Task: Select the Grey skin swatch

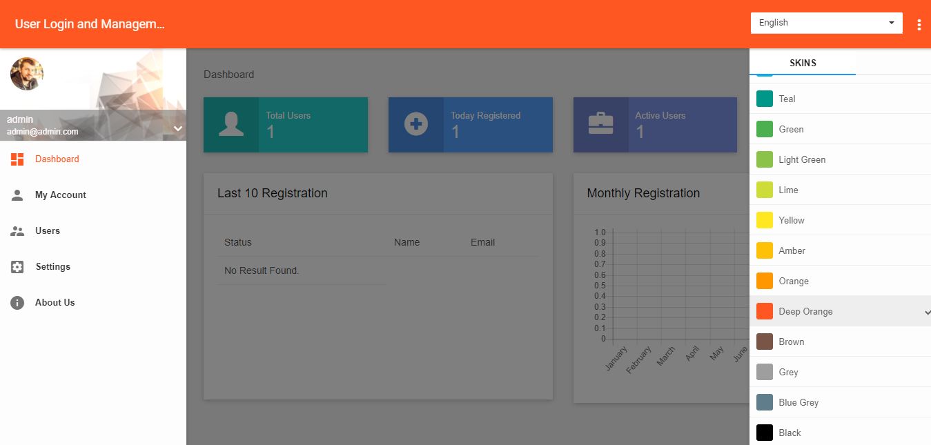Action: tap(765, 372)
